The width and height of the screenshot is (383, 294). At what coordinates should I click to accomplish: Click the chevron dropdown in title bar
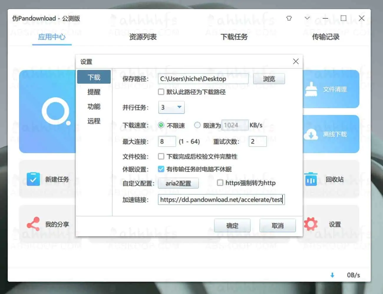click(x=307, y=18)
